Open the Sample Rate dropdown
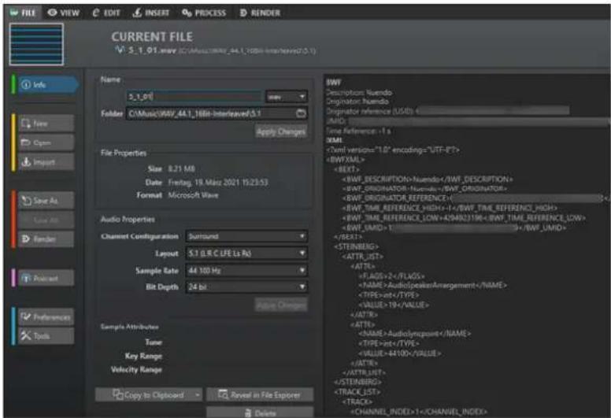The image size is (611, 418). [x=246, y=270]
